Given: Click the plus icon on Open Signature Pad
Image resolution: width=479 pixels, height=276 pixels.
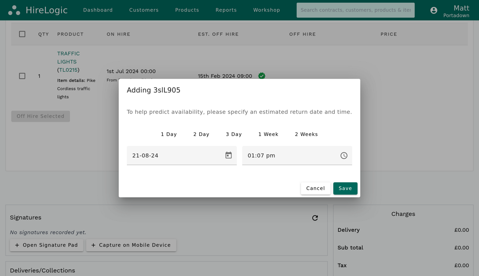Looking at the screenshot, I should click(17, 245).
